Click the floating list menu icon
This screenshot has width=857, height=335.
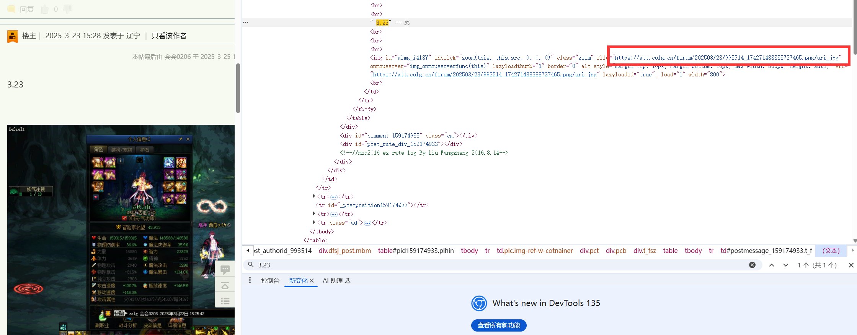[x=225, y=301]
